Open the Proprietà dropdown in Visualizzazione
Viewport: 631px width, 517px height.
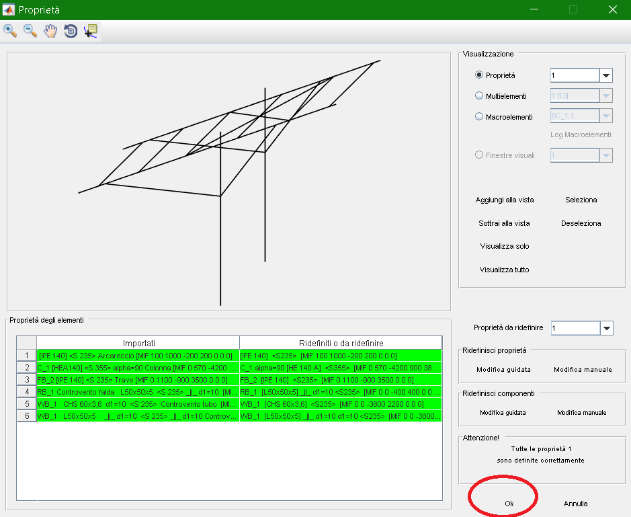[606, 75]
